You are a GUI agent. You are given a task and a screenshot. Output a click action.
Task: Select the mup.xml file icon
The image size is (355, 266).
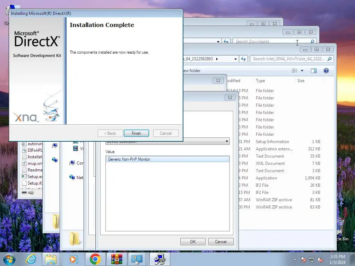24,163
